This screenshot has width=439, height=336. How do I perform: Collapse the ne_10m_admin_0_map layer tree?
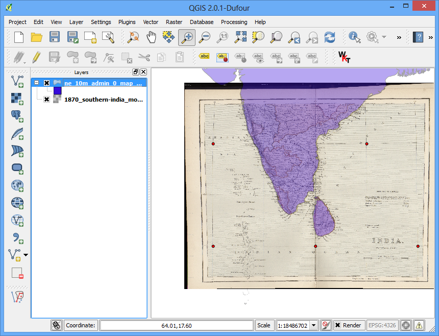pyautogui.click(x=36, y=83)
